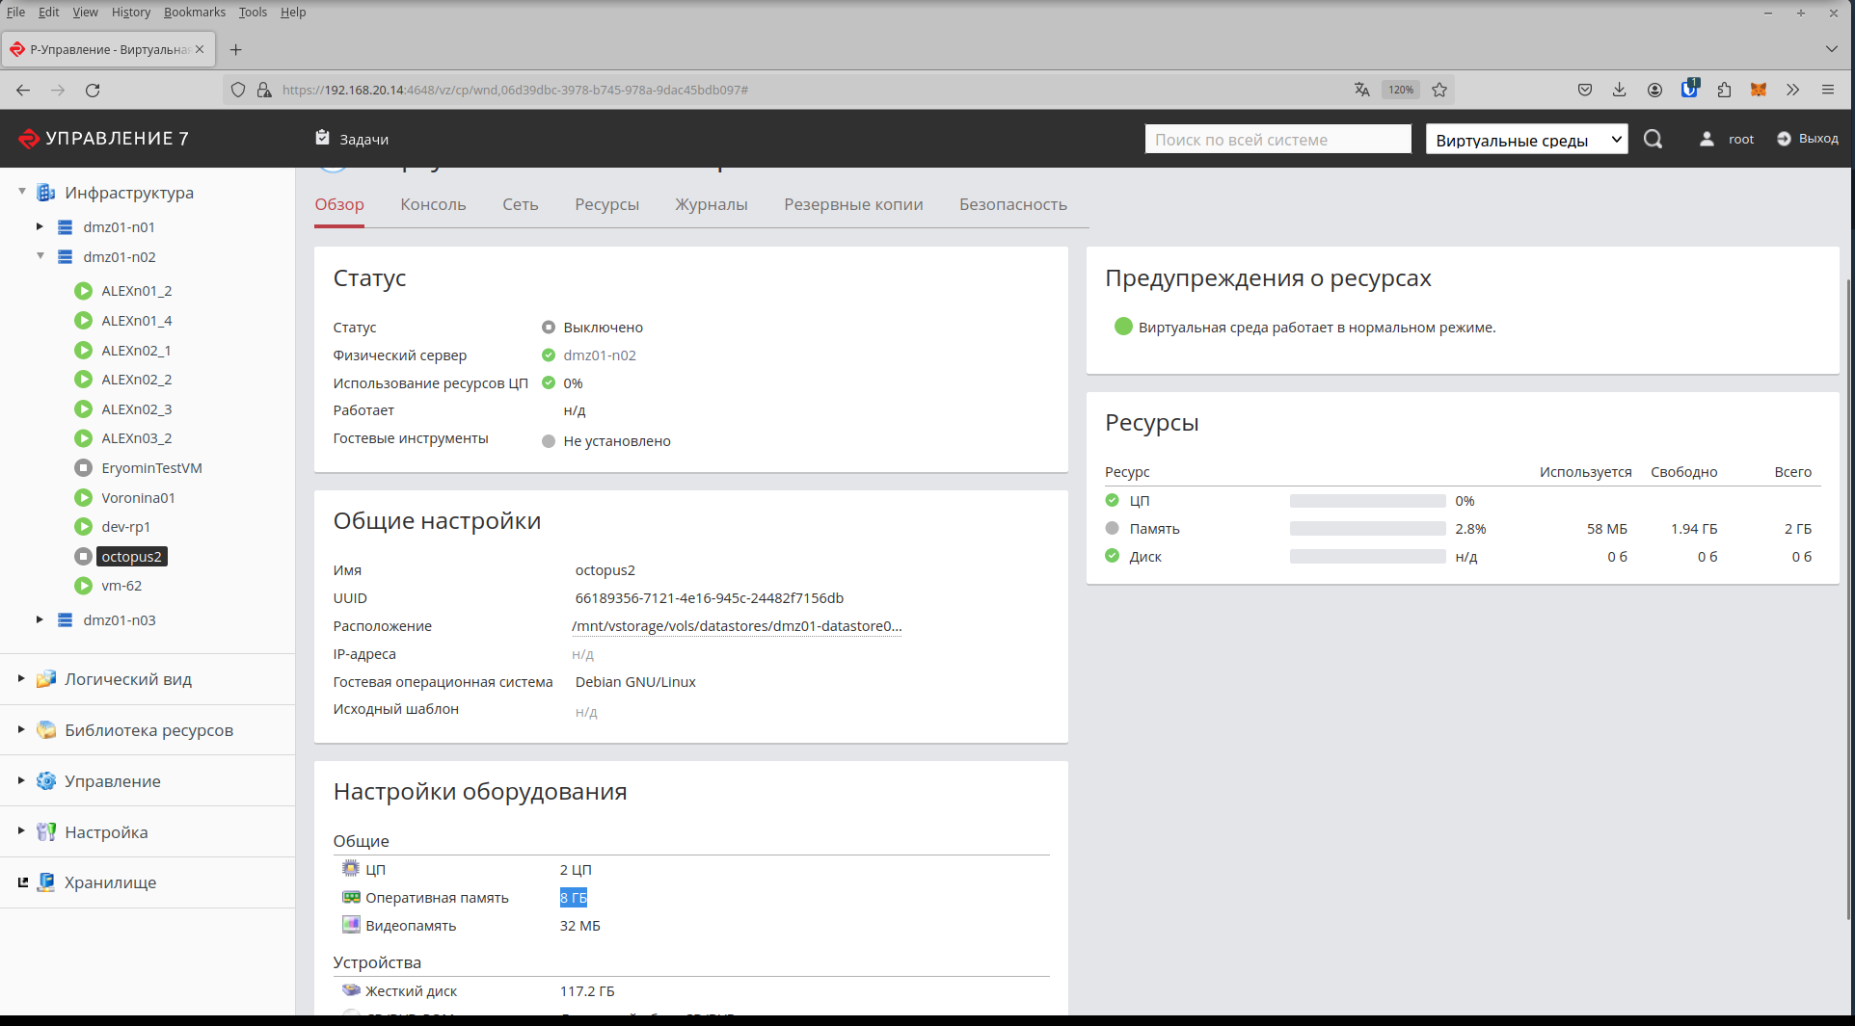Click the Управление gear icon
The height and width of the screenshot is (1026, 1855).
(x=45, y=781)
